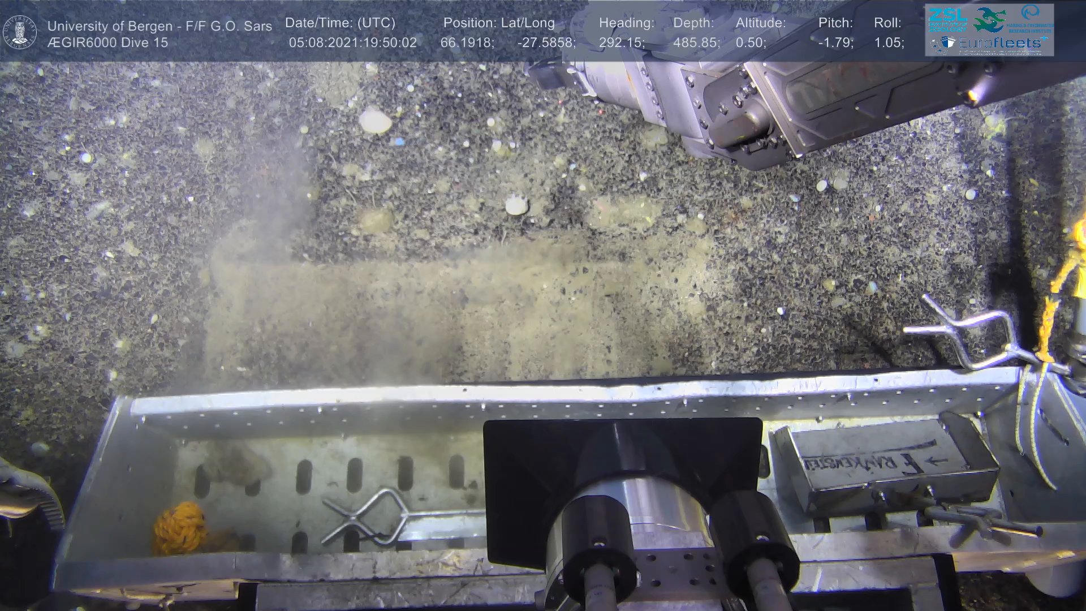Click the ZSL Institute of Zoology logo
Viewport: 1086px width, 611px height.
947,19
